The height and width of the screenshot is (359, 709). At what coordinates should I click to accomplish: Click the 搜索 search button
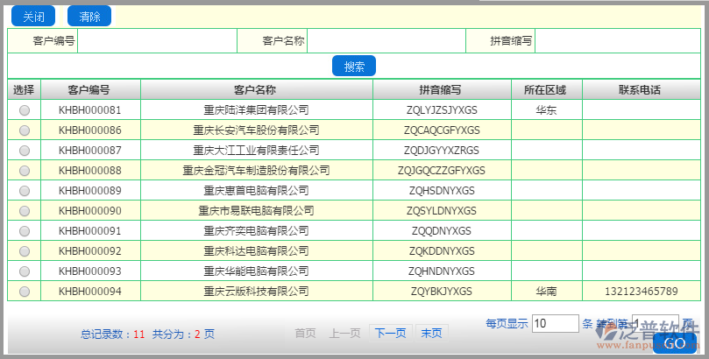tap(354, 67)
